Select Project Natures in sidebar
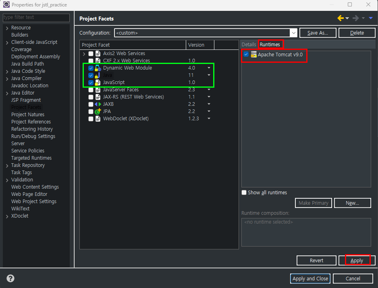 [x=28, y=115]
